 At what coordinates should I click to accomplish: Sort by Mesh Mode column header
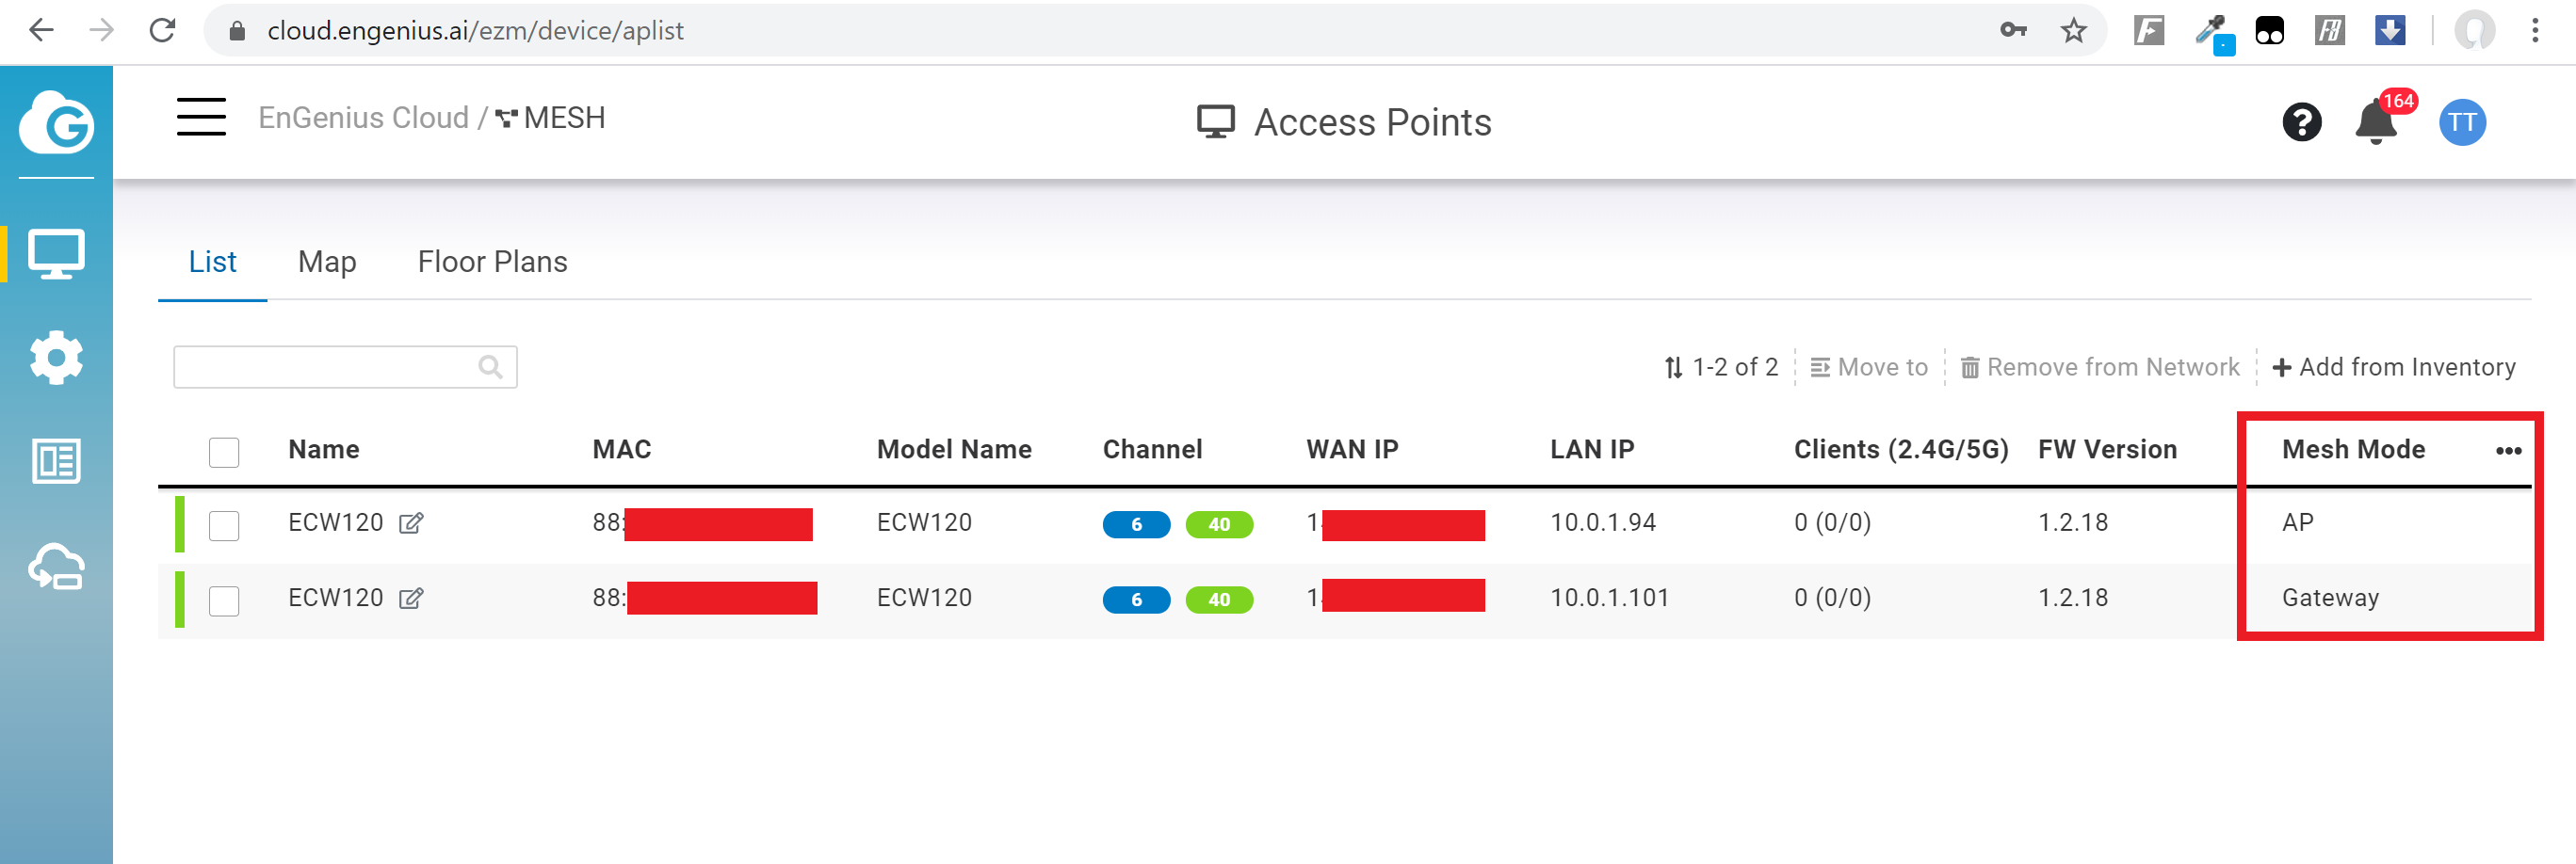click(2353, 450)
